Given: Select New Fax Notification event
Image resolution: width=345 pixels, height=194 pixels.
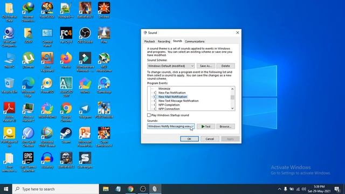Looking at the screenshot, I should 172,93.
